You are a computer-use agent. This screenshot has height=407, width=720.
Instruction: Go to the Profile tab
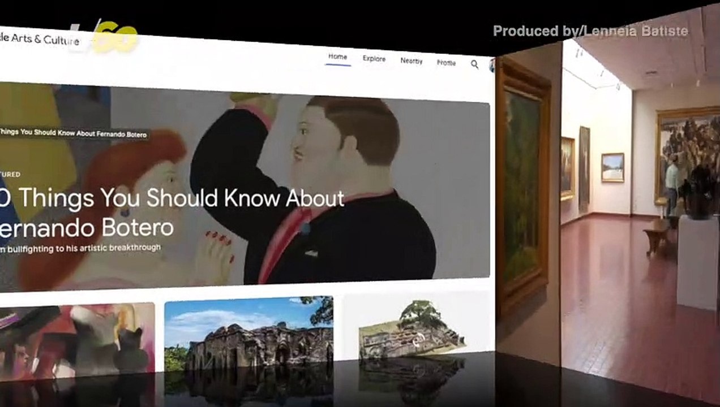(446, 63)
